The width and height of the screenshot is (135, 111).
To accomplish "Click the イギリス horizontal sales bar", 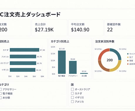I will [23, 70].
